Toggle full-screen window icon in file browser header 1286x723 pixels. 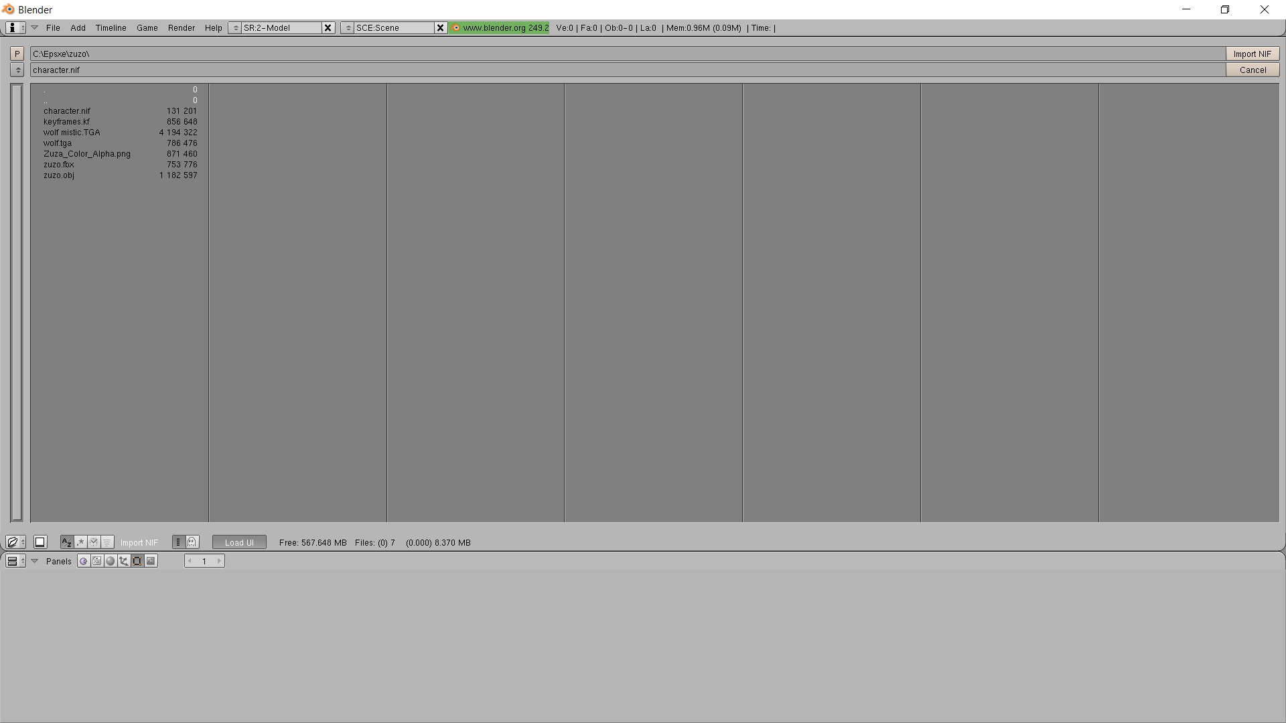pos(40,542)
